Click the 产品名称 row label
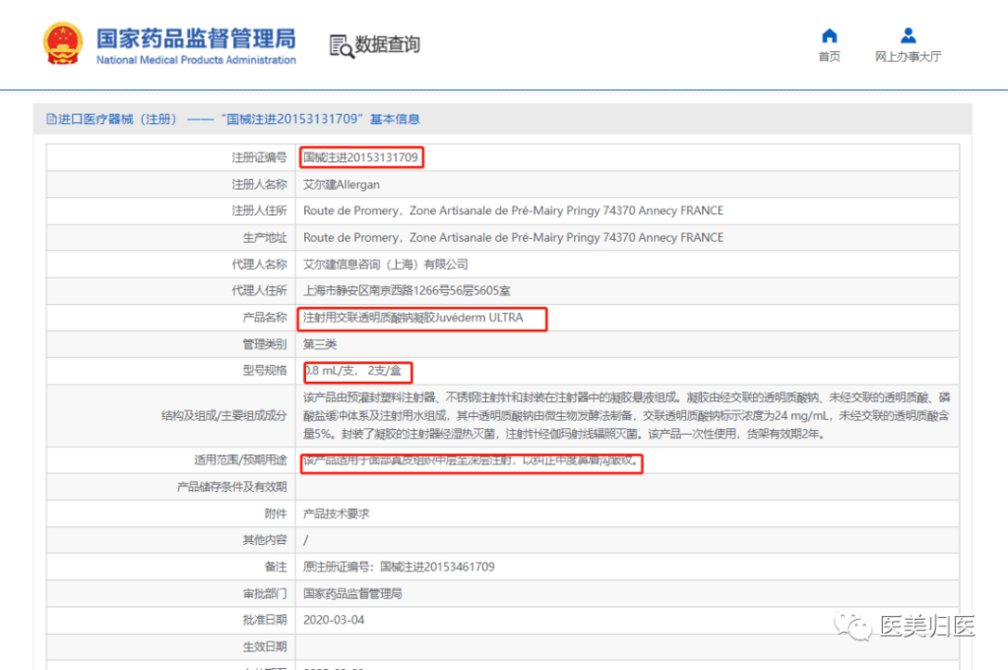The height and width of the screenshot is (670, 1008). 264,318
